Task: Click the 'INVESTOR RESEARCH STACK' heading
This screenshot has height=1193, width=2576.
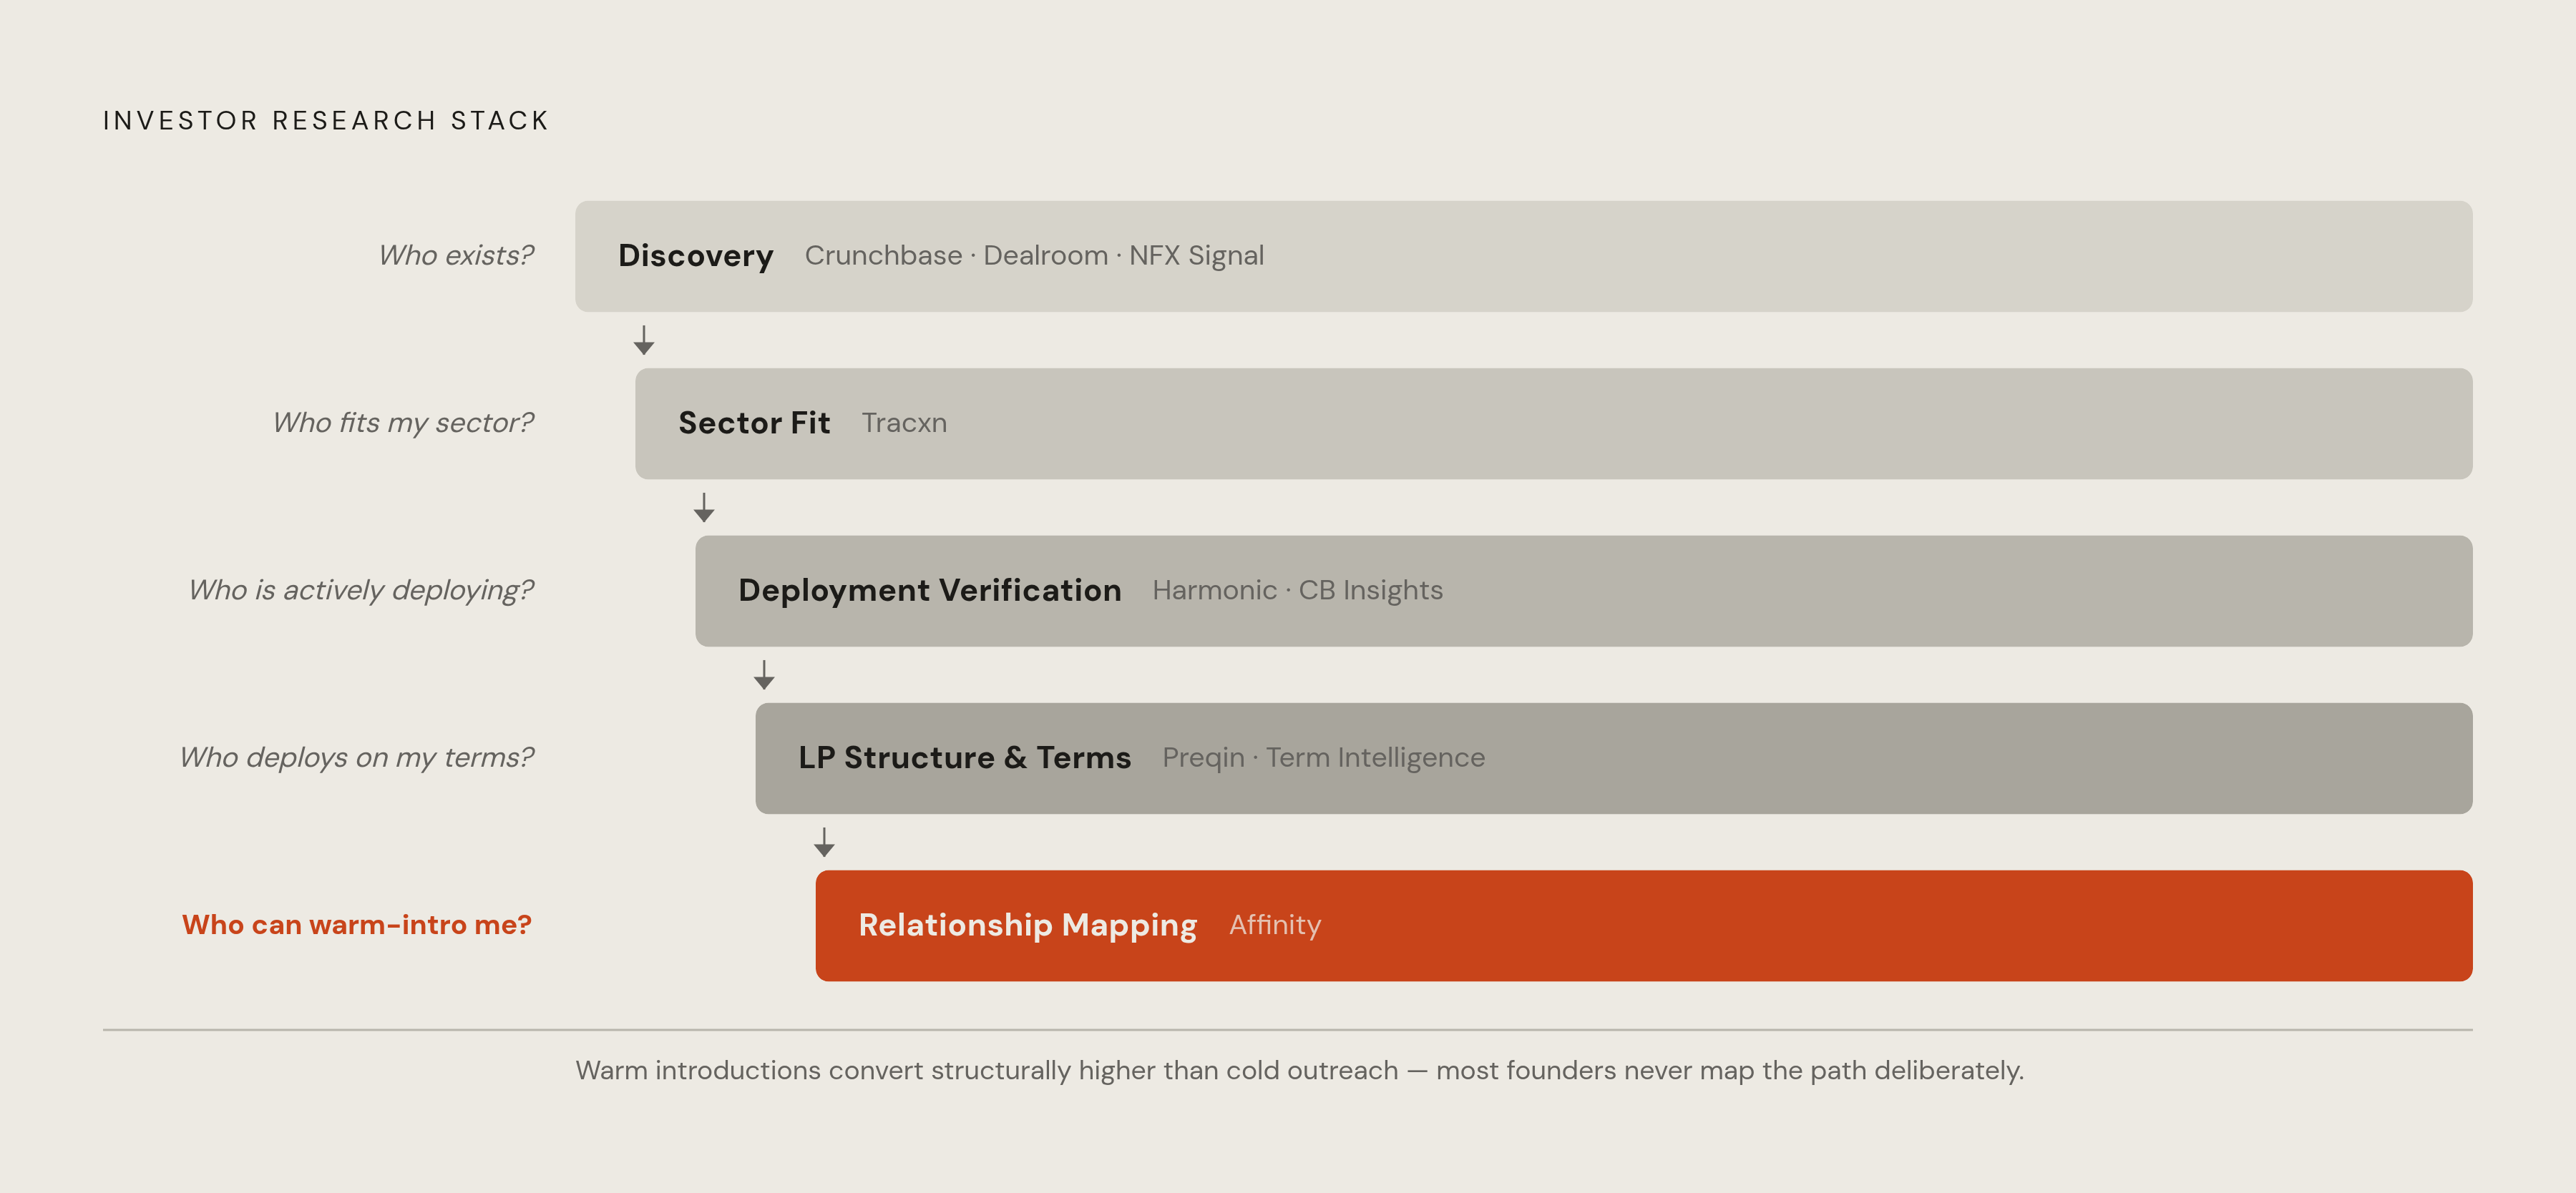Action: pos(326,121)
